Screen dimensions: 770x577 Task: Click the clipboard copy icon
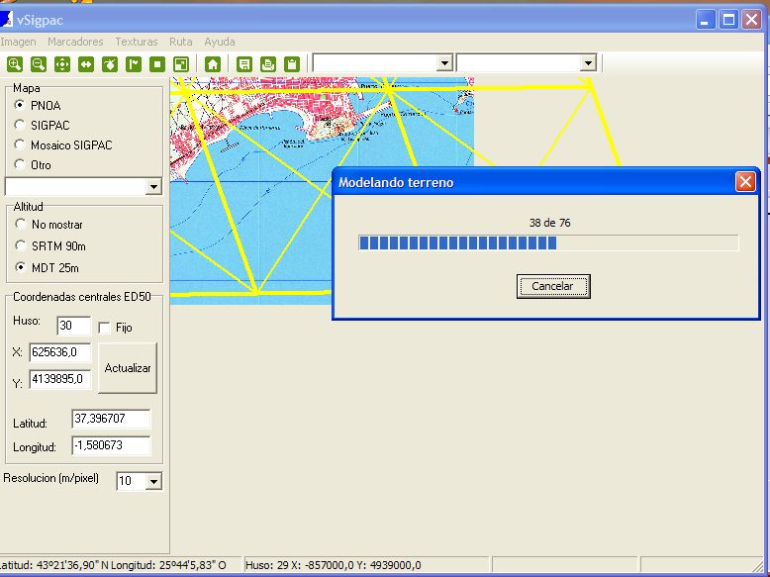coord(292,64)
